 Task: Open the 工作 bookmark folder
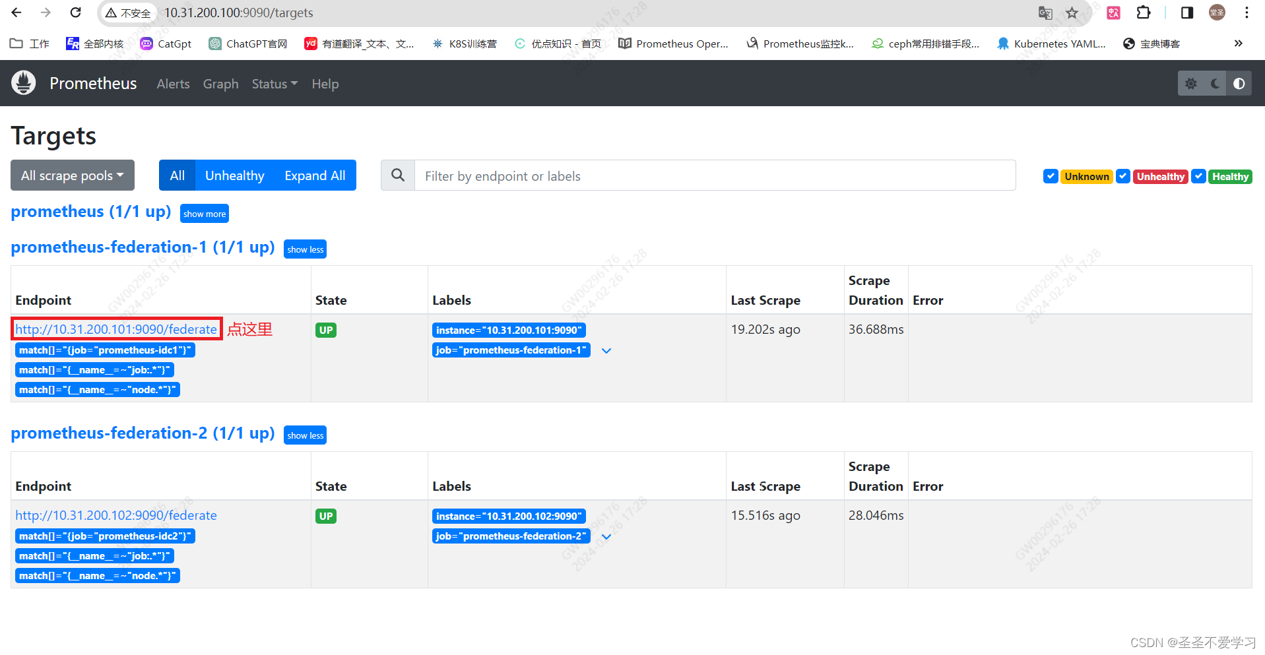tap(30, 44)
